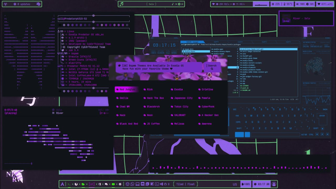Open the Arch logo launcher in bottom bar
The width and height of the screenshot is (336, 189).
(x=62, y=184)
